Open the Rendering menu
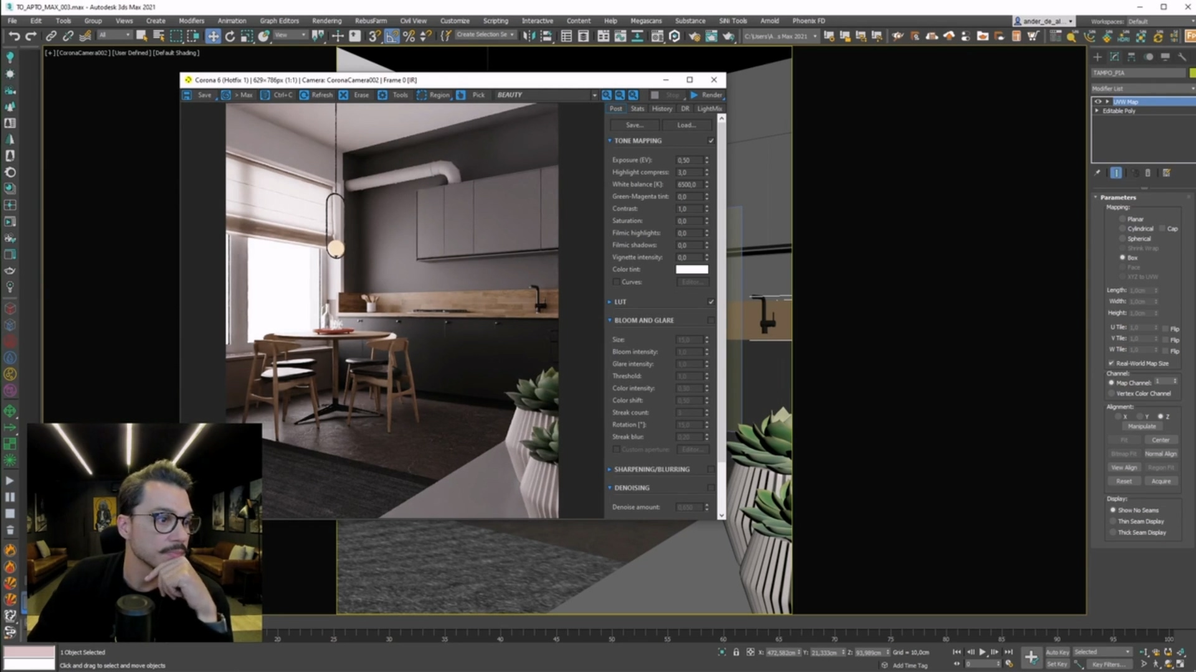Viewport: 1196px width, 672px height. (326, 21)
